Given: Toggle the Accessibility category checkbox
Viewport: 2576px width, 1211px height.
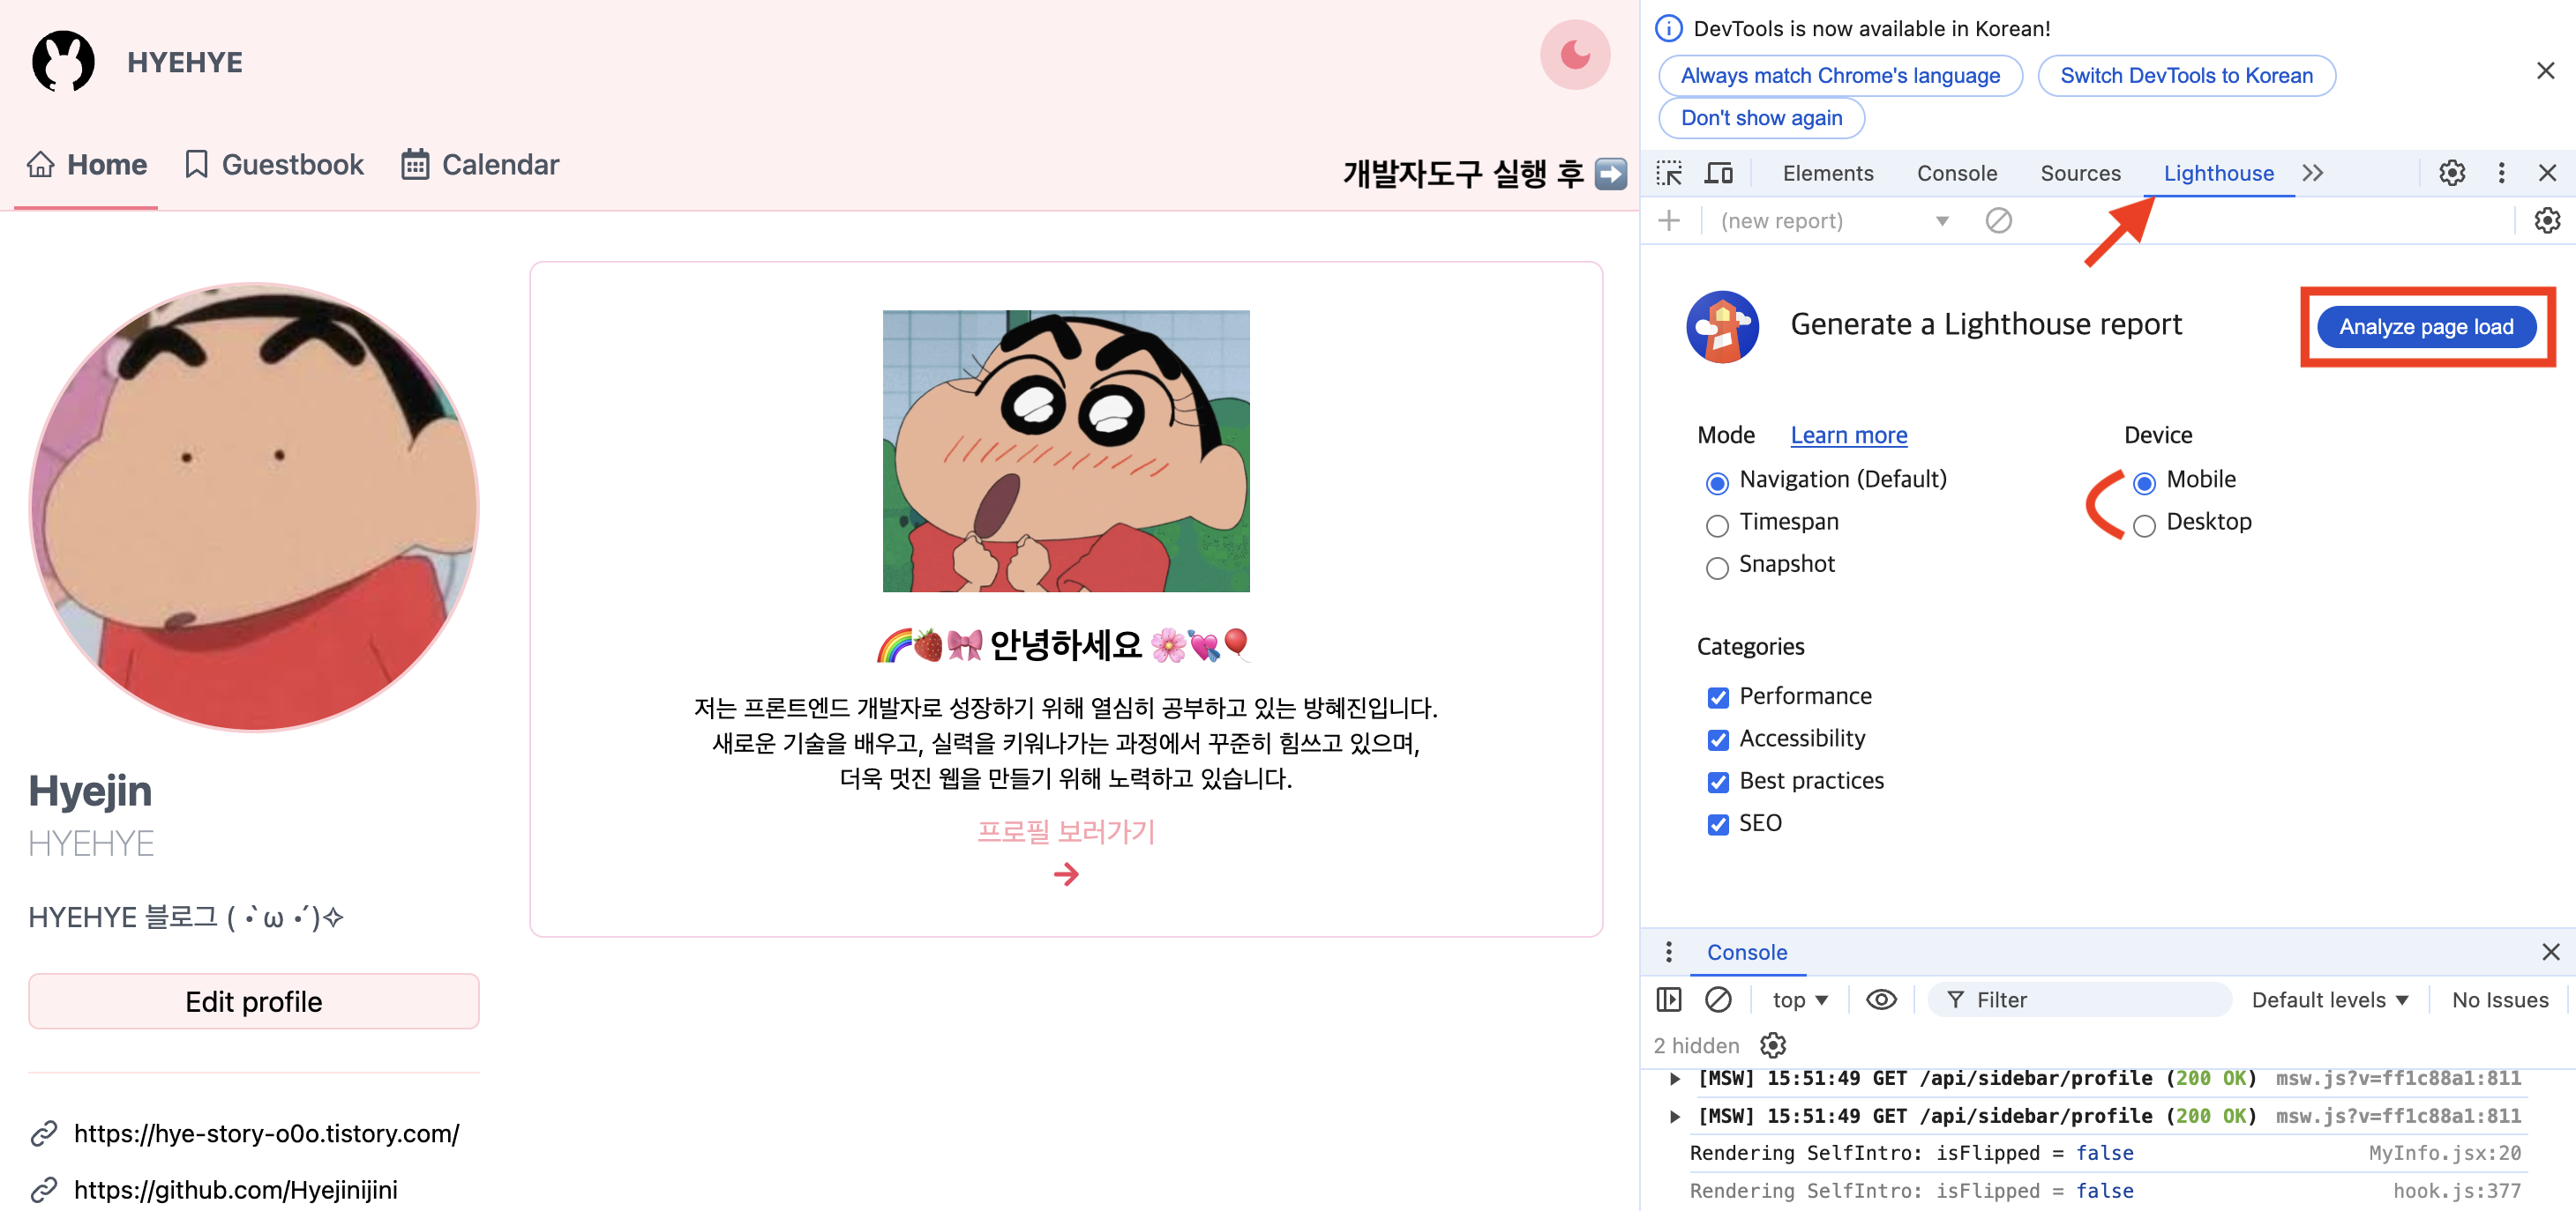Looking at the screenshot, I should (x=1717, y=739).
